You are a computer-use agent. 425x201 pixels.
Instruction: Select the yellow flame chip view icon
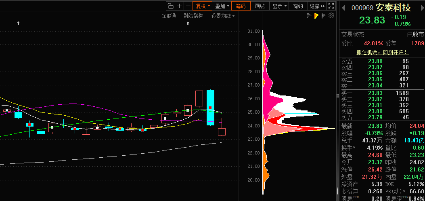pyautogui.click(x=316, y=16)
